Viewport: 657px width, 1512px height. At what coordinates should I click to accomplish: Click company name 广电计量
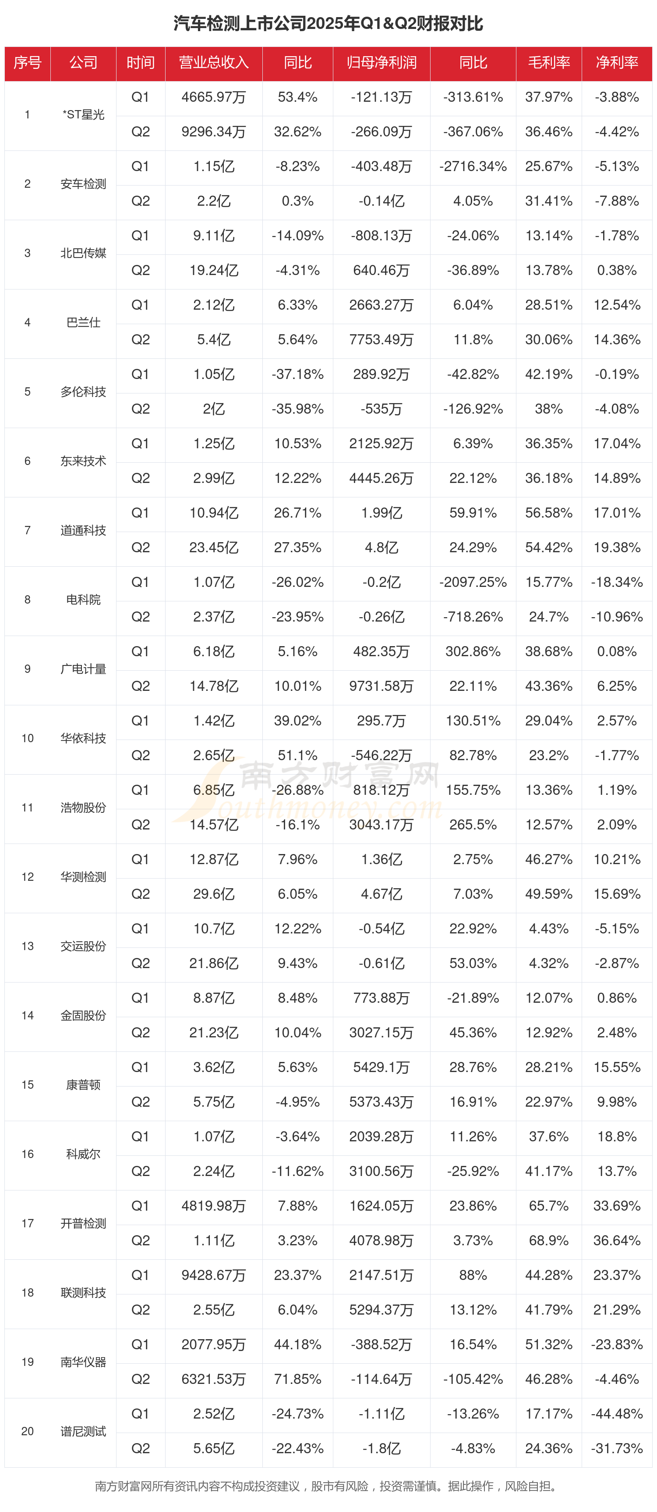[83, 669]
